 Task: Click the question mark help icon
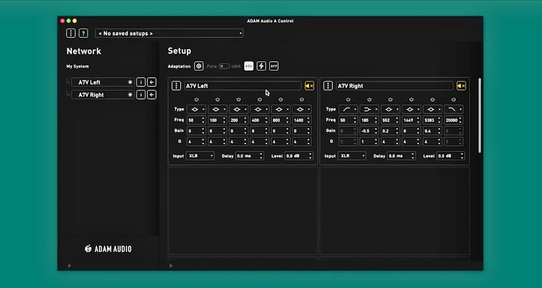point(83,33)
